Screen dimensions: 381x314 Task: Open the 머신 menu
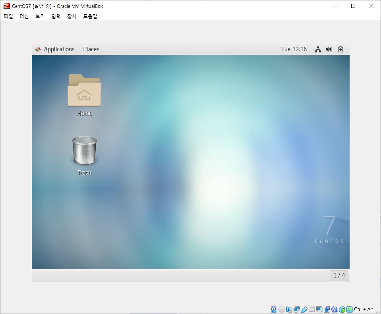[24, 16]
